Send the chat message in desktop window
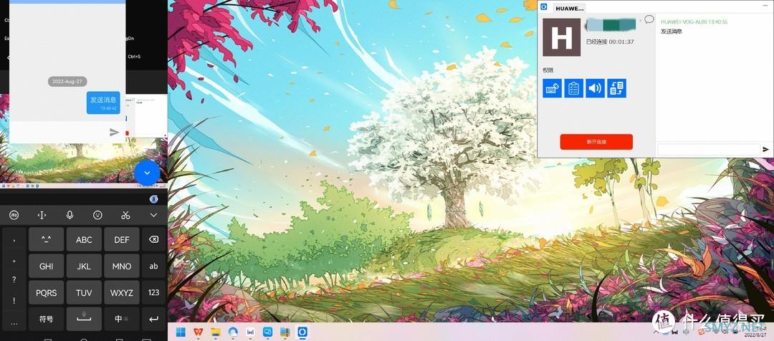 pyautogui.click(x=766, y=150)
